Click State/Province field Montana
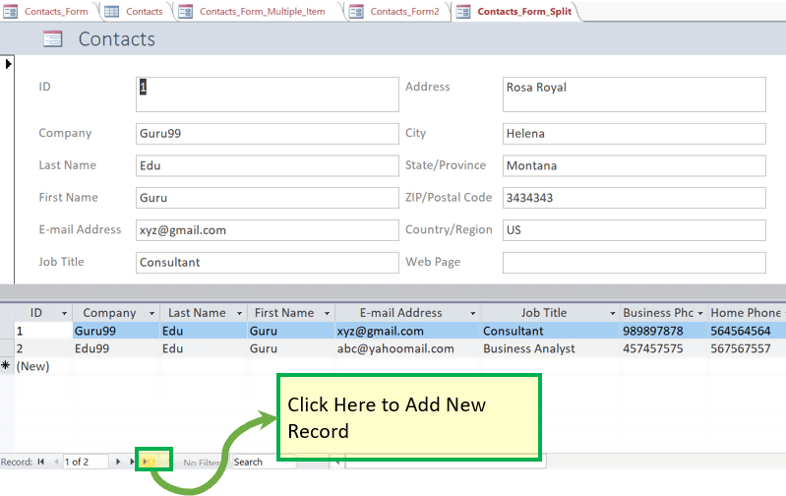786x496 pixels. (x=635, y=166)
